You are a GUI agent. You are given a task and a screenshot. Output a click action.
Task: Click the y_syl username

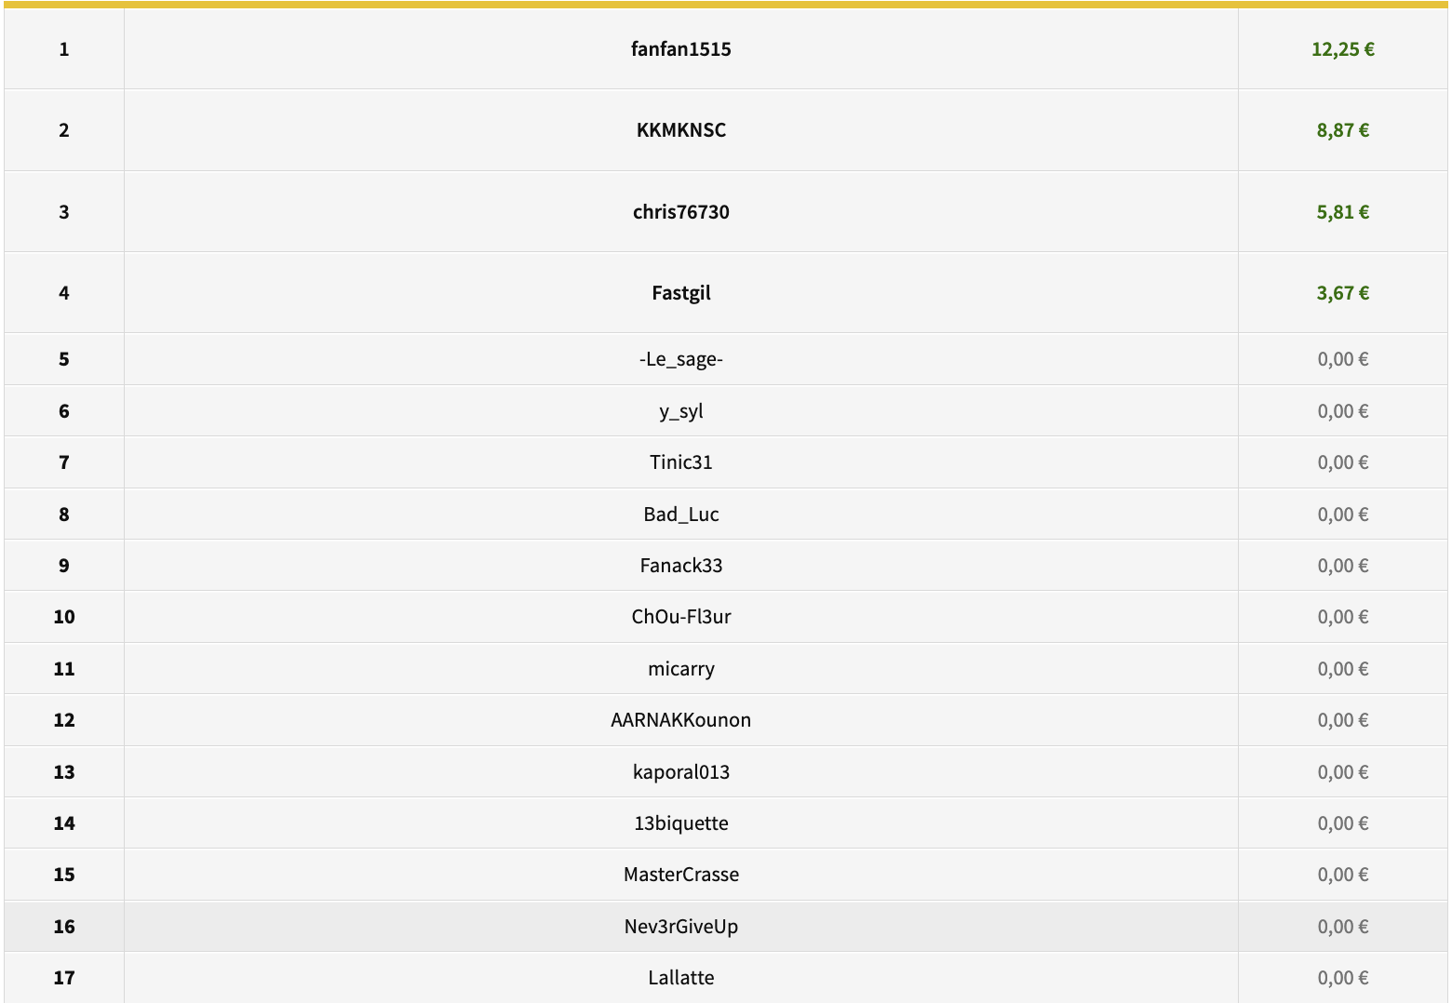click(680, 411)
